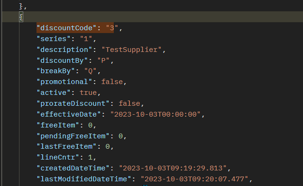Click the value "2023-10-03T09:19:29.813"
Screen dimensions: 303x186
[x=173, y=169]
